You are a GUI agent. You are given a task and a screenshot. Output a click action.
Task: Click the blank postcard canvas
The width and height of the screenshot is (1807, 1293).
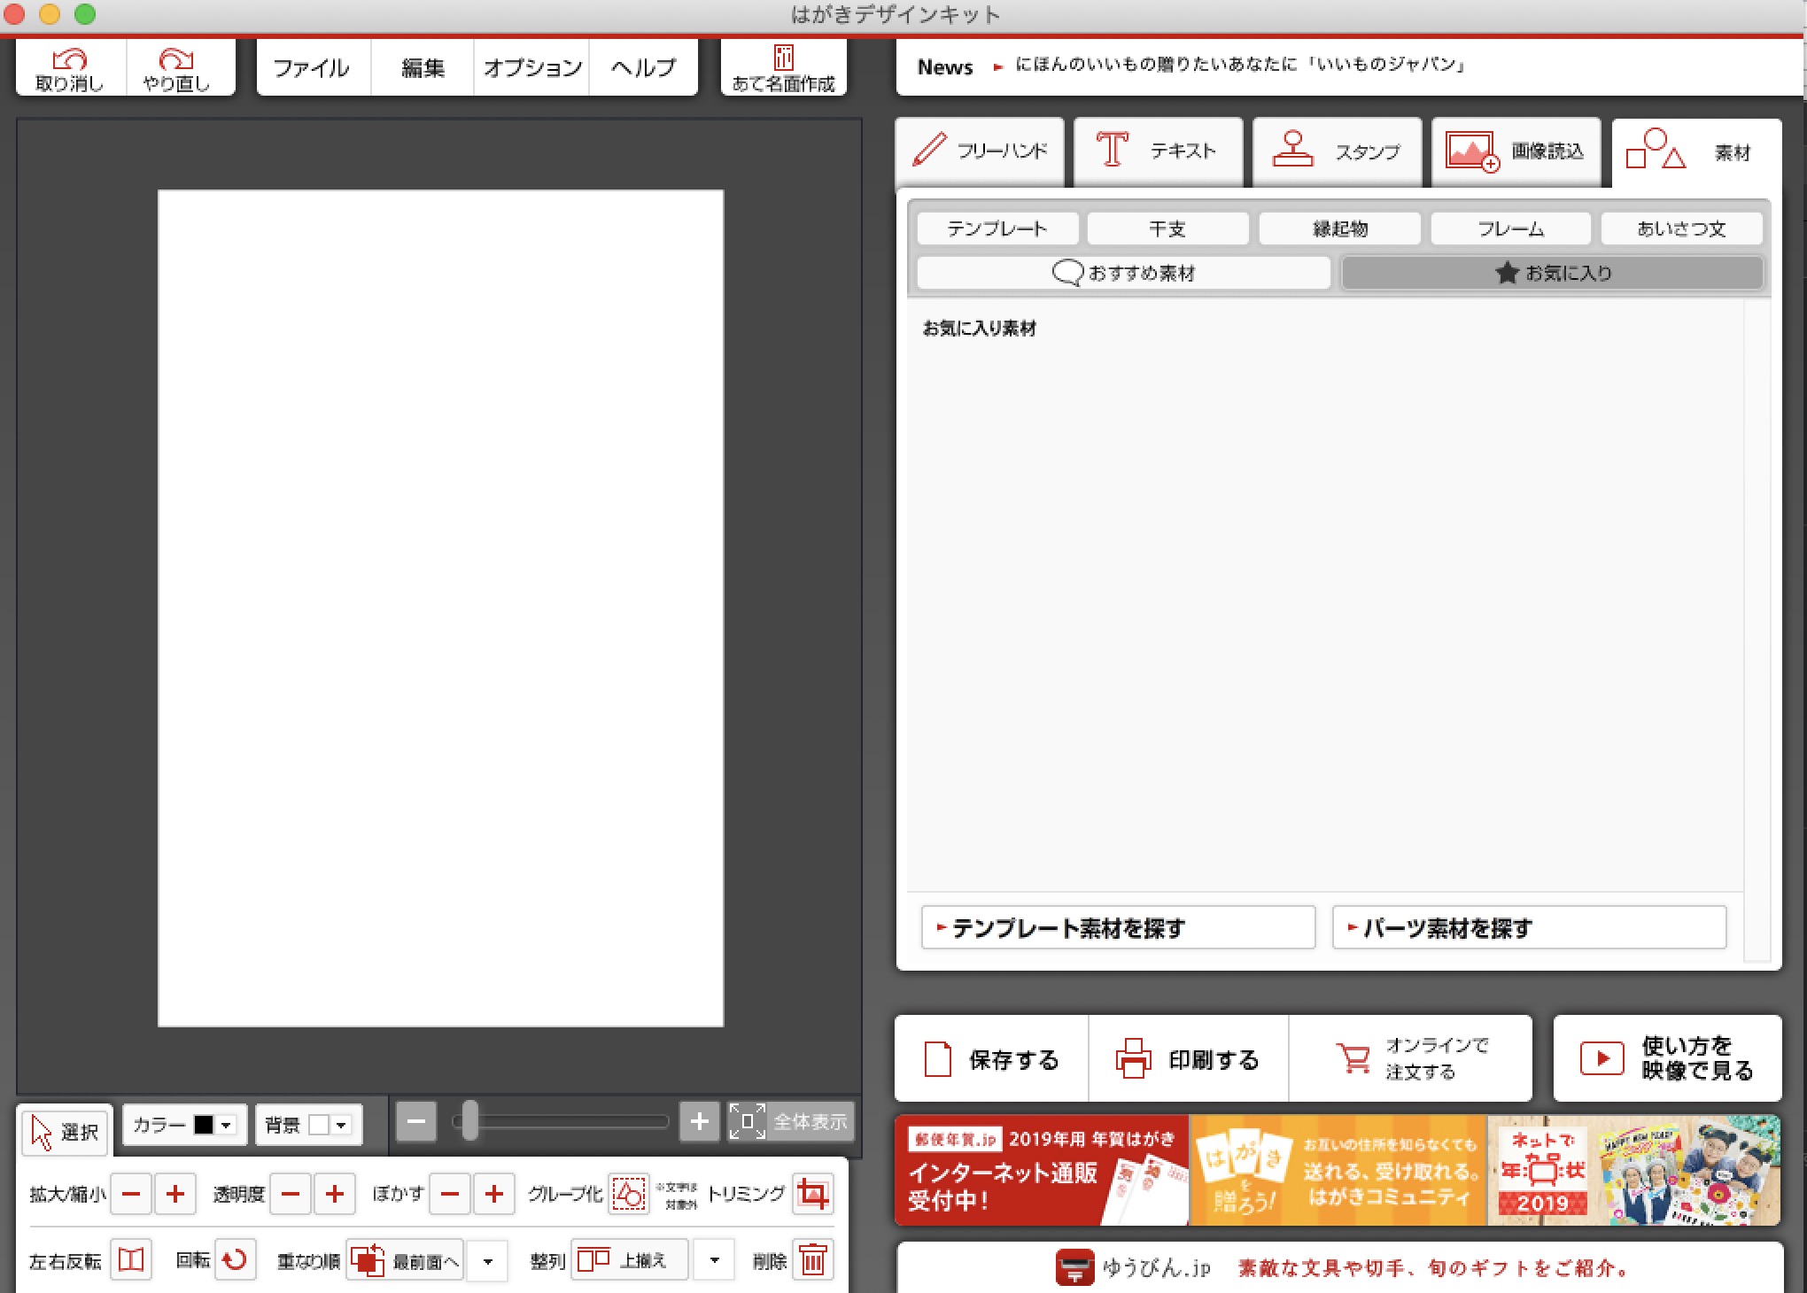click(440, 608)
